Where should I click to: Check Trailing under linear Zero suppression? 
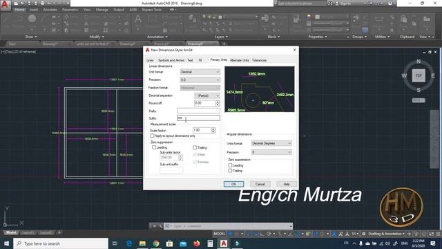coord(195,147)
